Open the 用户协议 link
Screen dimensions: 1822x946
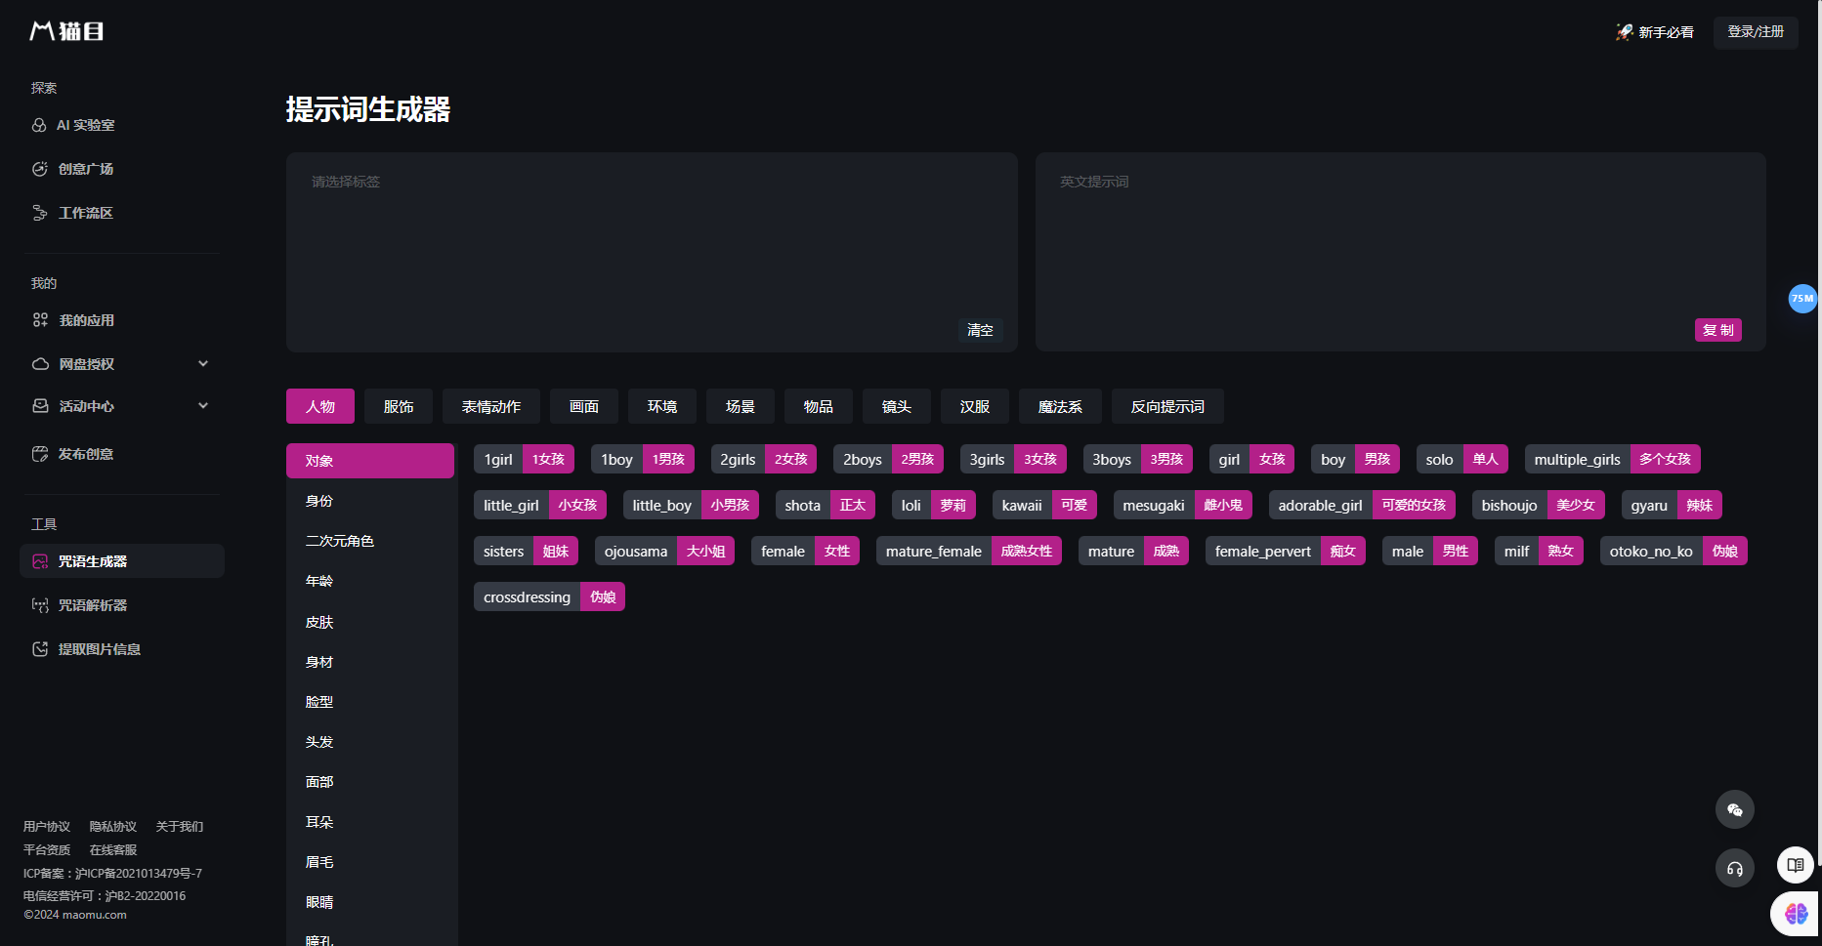[x=47, y=827]
